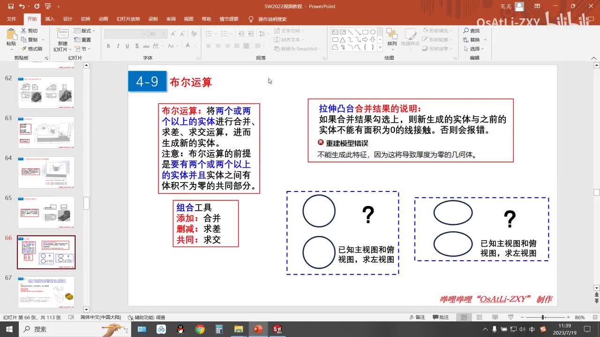Toggle underline formatting
Viewport: 600px width, 337px height.
(x=127, y=46)
